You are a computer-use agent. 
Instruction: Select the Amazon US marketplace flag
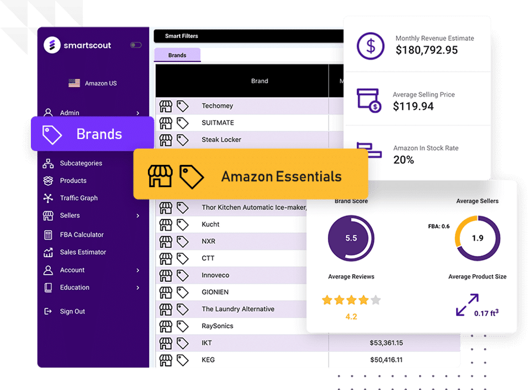point(74,83)
